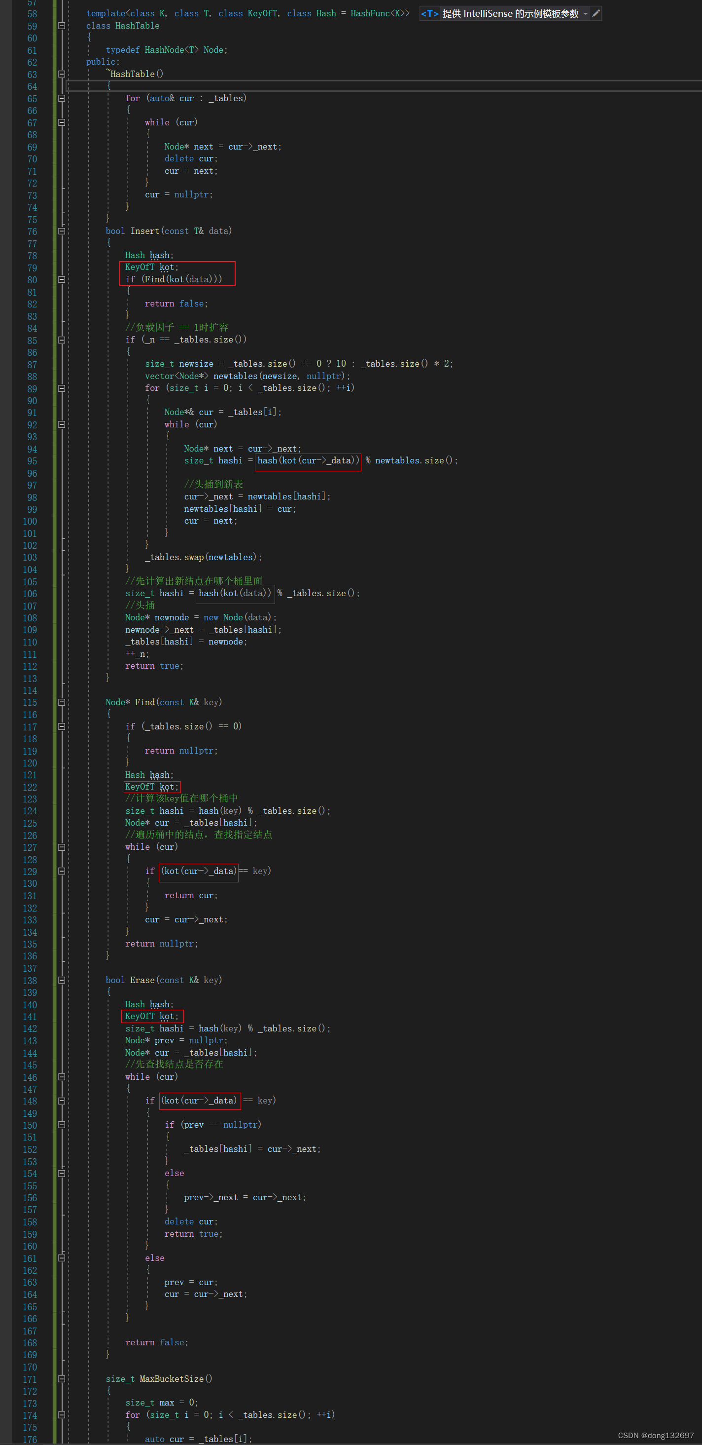This screenshot has width=702, height=1445.
Task: Click comment '//先查找结点是否存在'
Action: [174, 1065]
